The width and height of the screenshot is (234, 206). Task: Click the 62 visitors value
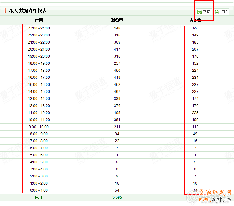click(195, 28)
